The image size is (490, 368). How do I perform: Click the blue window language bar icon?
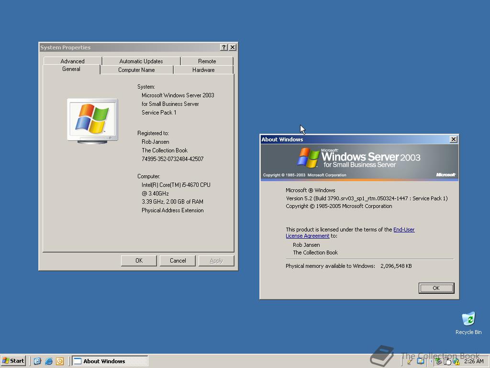(421, 361)
